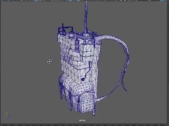Select the round plug at the cable end

83,79
